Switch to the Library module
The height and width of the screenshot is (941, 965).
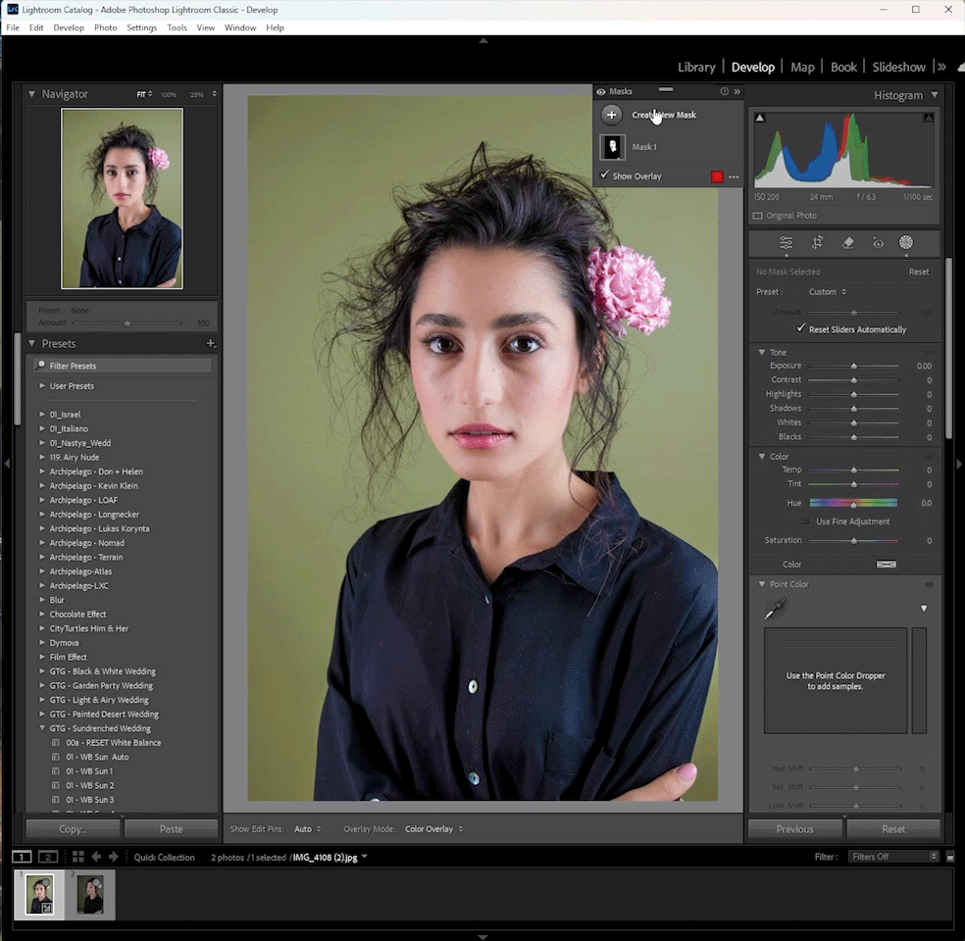[696, 67]
